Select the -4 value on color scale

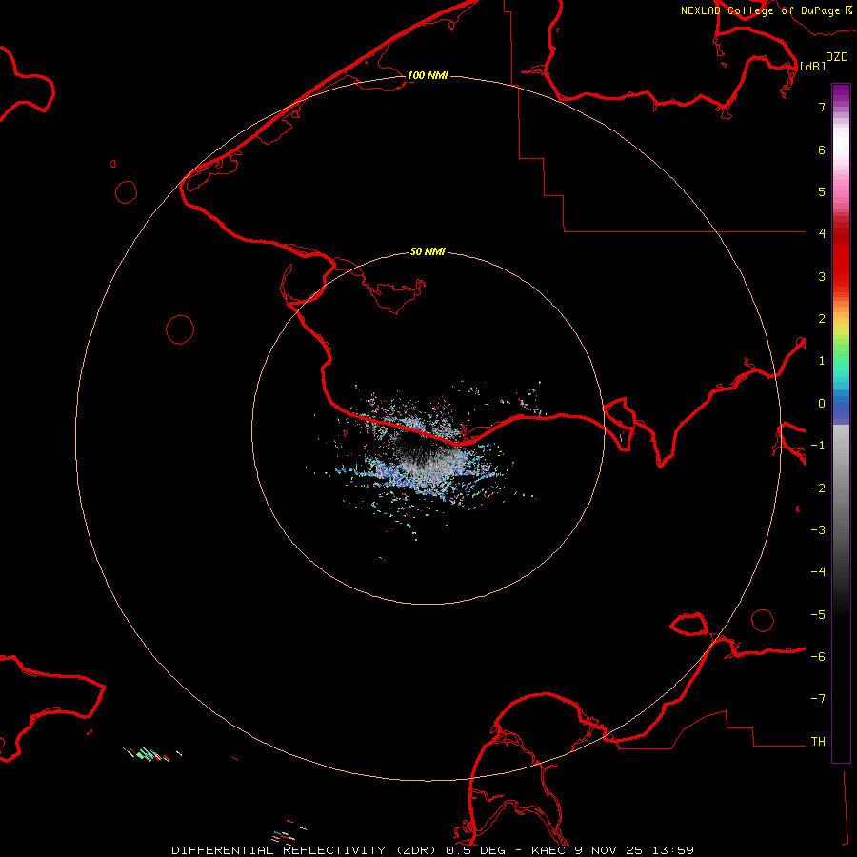click(818, 572)
